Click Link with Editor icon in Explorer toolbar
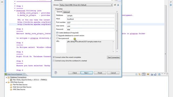Screen dimensions: 173x97 [139, 74]
